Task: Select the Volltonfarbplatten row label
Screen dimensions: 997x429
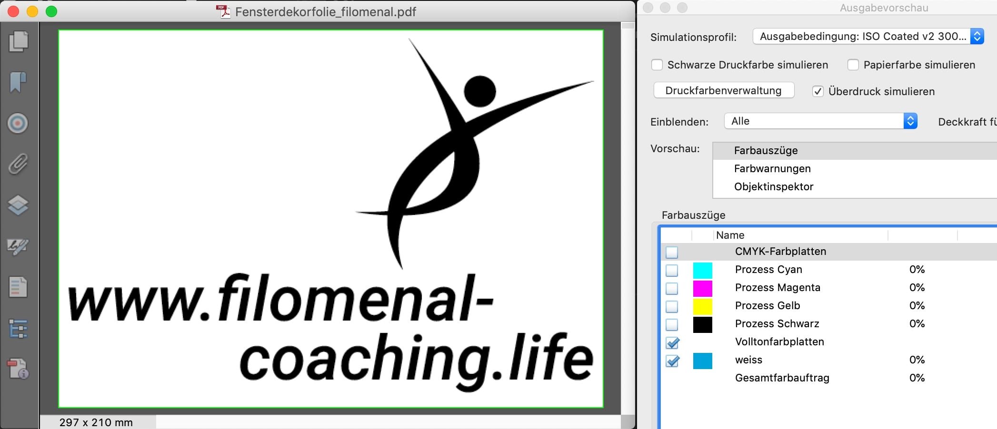Action: pyautogui.click(x=779, y=342)
